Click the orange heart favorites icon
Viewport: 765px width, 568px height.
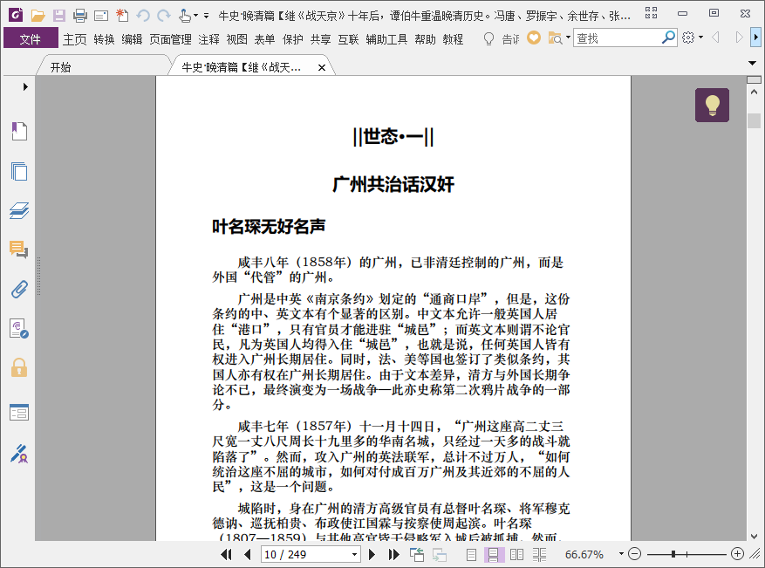point(534,38)
